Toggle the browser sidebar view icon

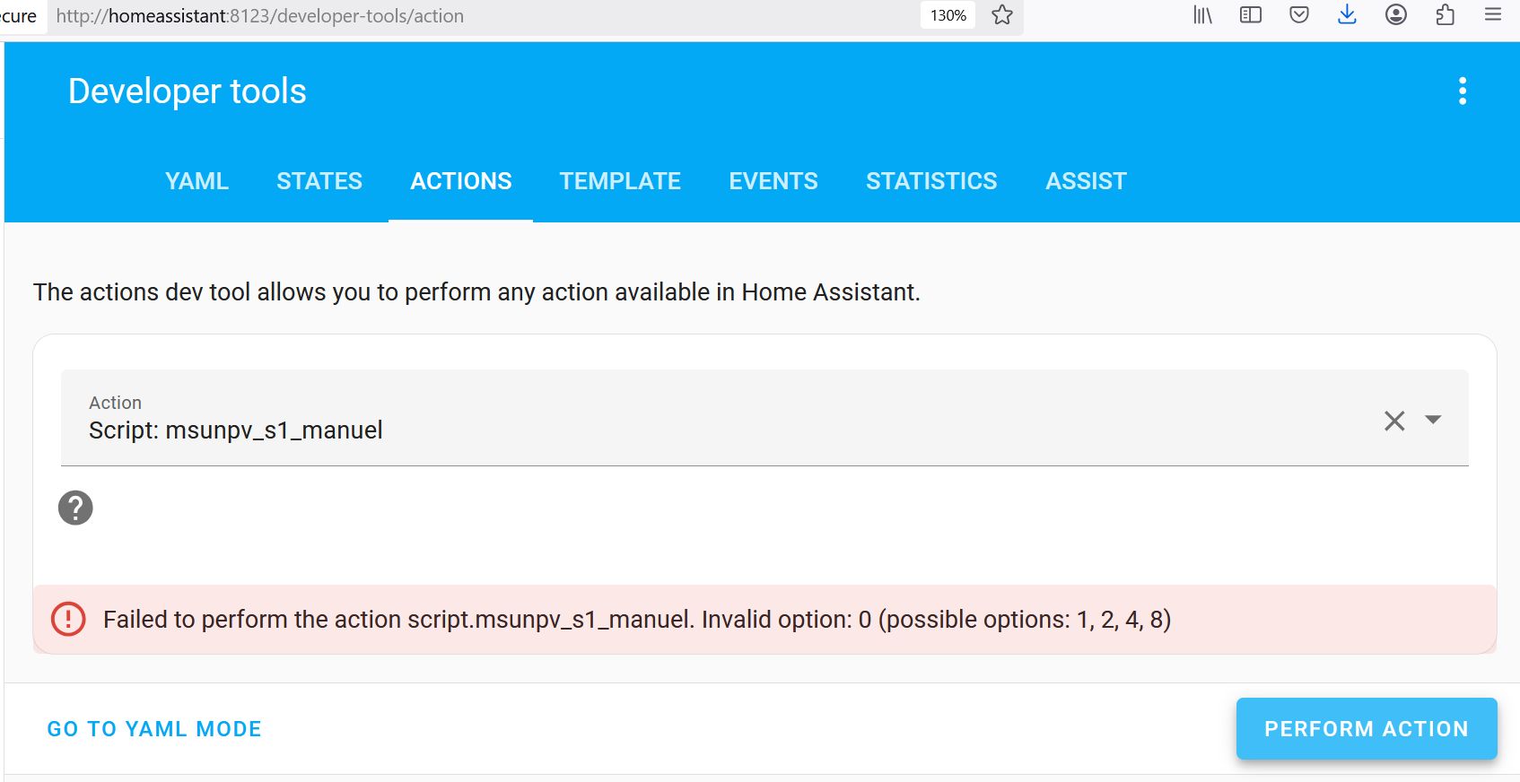[1251, 15]
